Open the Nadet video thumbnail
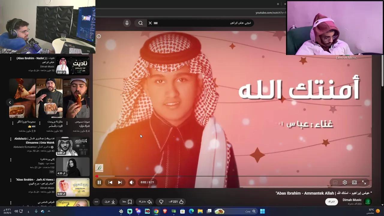Viewport: 384px width, 216px height. 73,66
